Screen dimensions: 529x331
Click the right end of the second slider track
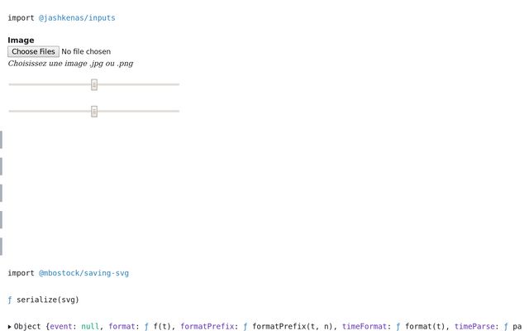point(177,111)
